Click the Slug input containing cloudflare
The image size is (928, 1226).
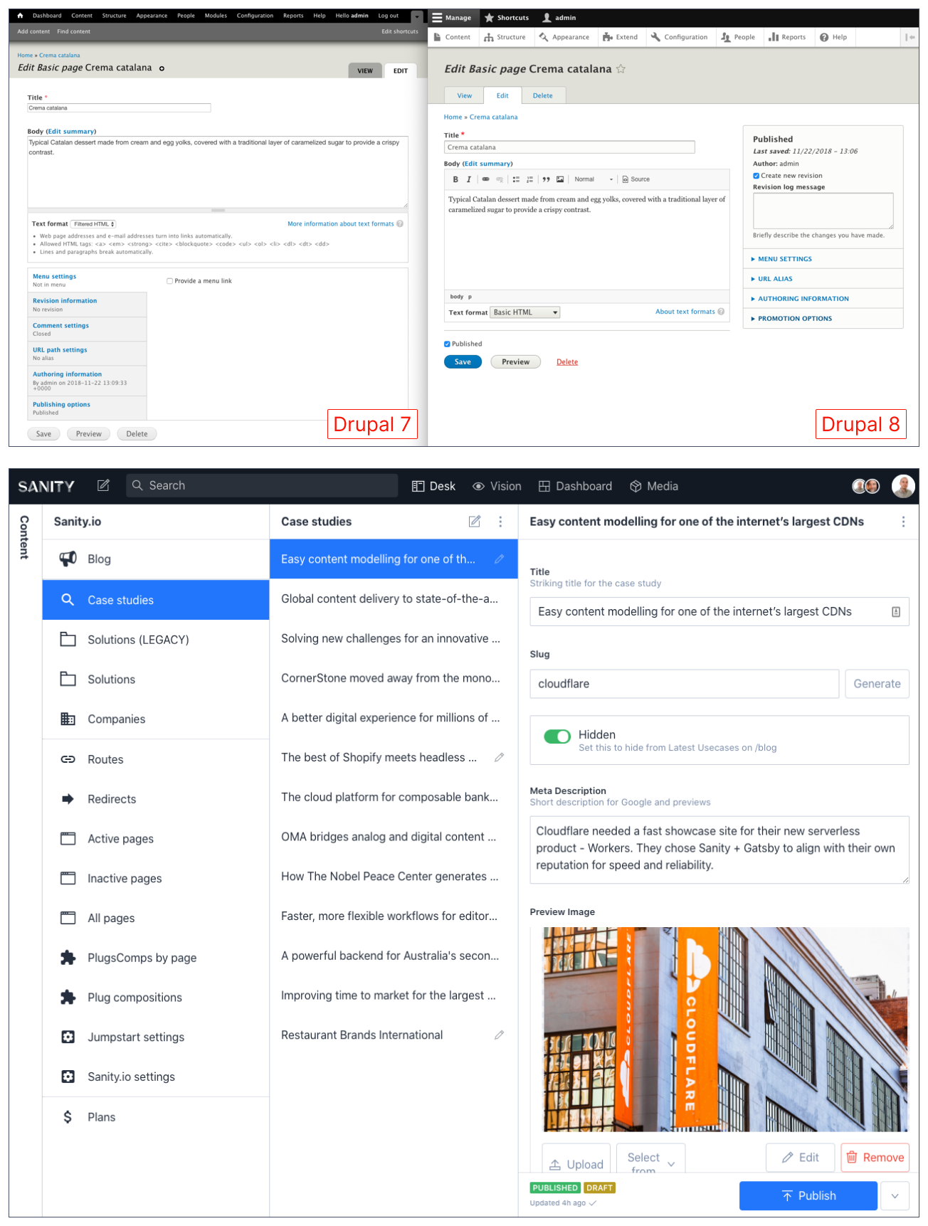(x=684, y=684)
